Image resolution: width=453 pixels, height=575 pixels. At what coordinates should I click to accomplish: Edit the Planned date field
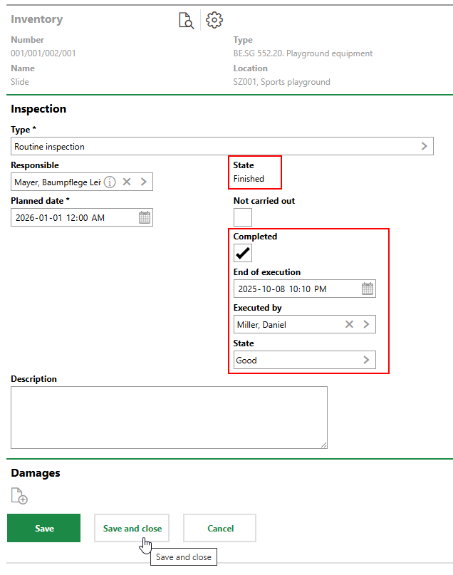tap(71, 217)
